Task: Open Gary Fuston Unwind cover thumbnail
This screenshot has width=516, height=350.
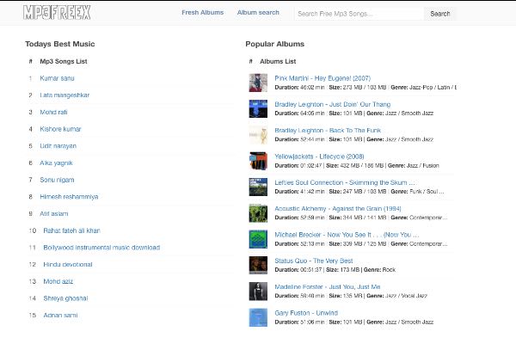Action: (258, 316)
